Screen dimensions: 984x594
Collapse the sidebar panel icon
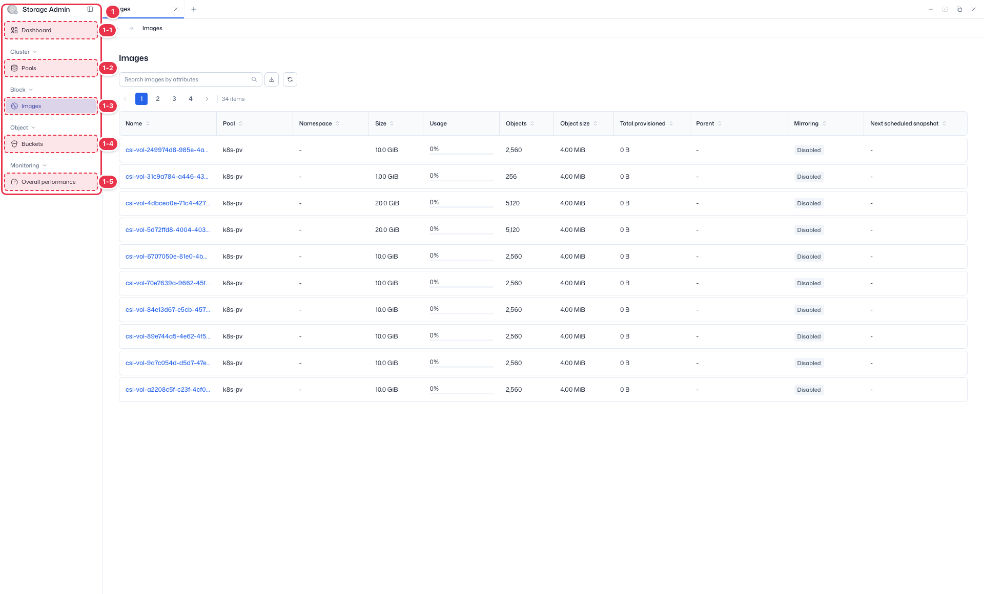coord(90,9)
